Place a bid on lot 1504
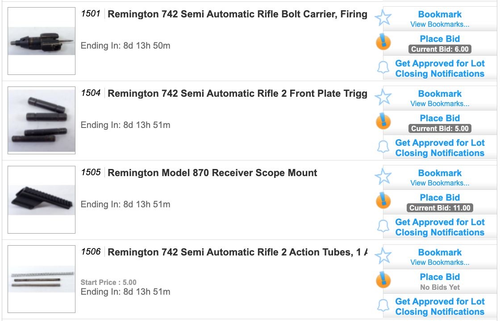This screenshot has width=500, height=321. tap(440, 118)
